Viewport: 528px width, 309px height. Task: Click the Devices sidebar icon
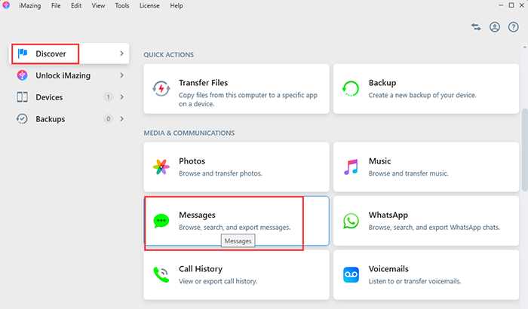[x=22, y=97]
